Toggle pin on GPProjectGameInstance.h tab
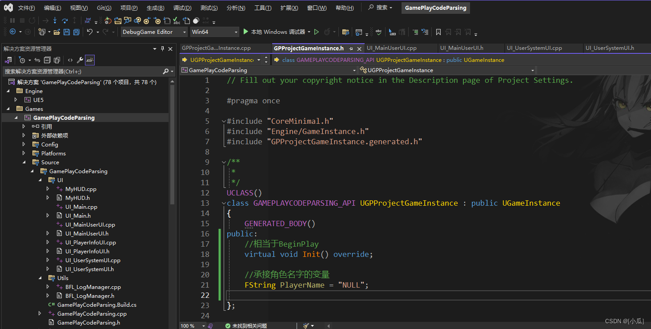This screenshot has height=329, width=651. pyautogui.click(x=351, y=49)
